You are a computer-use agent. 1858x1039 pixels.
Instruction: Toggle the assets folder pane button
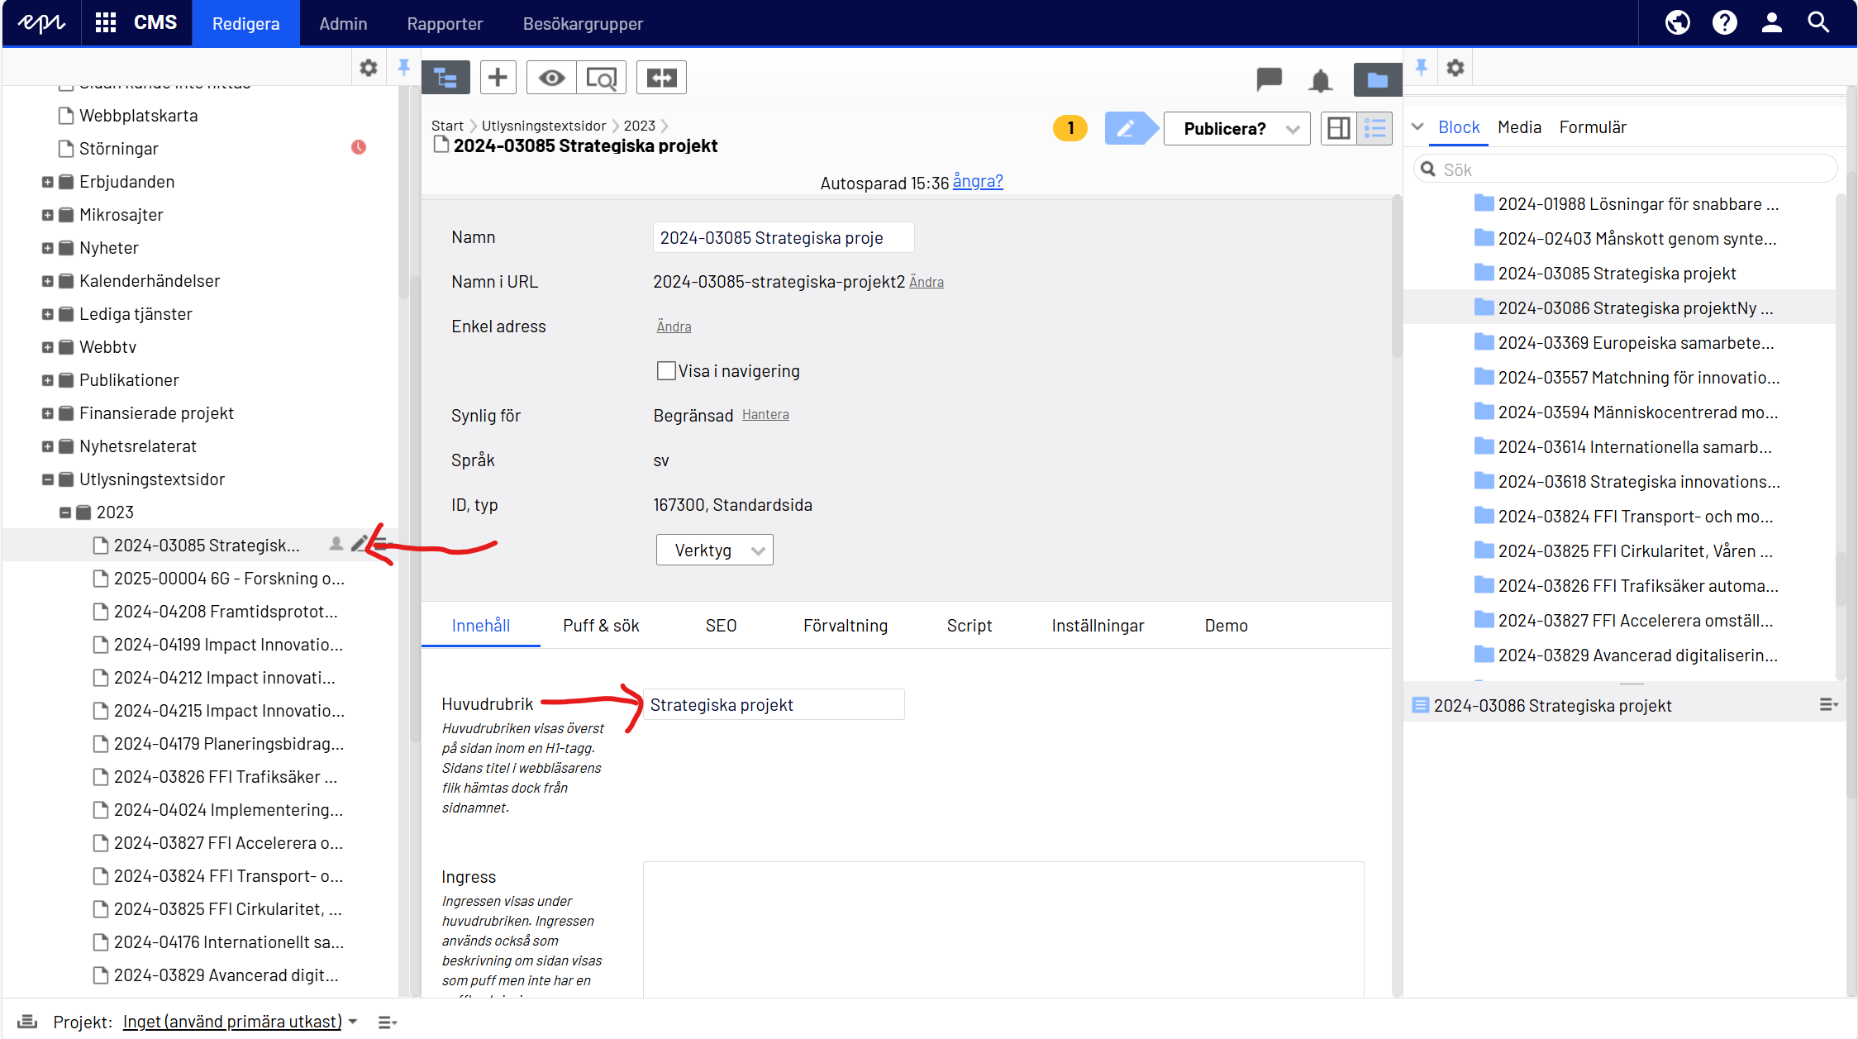(1377, 79)
